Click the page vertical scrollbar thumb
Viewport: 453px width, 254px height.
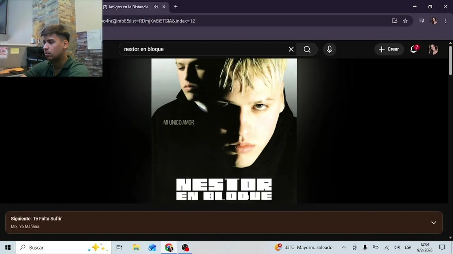451,60
